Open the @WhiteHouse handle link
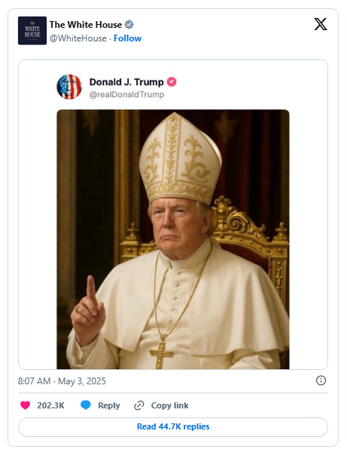Image resolution: width=347 pixels, height=452 pixels. 78,38
